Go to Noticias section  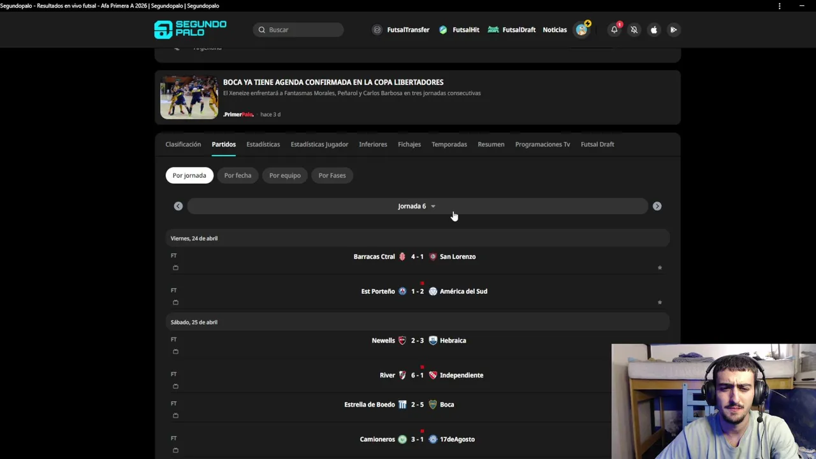point(555,29)
